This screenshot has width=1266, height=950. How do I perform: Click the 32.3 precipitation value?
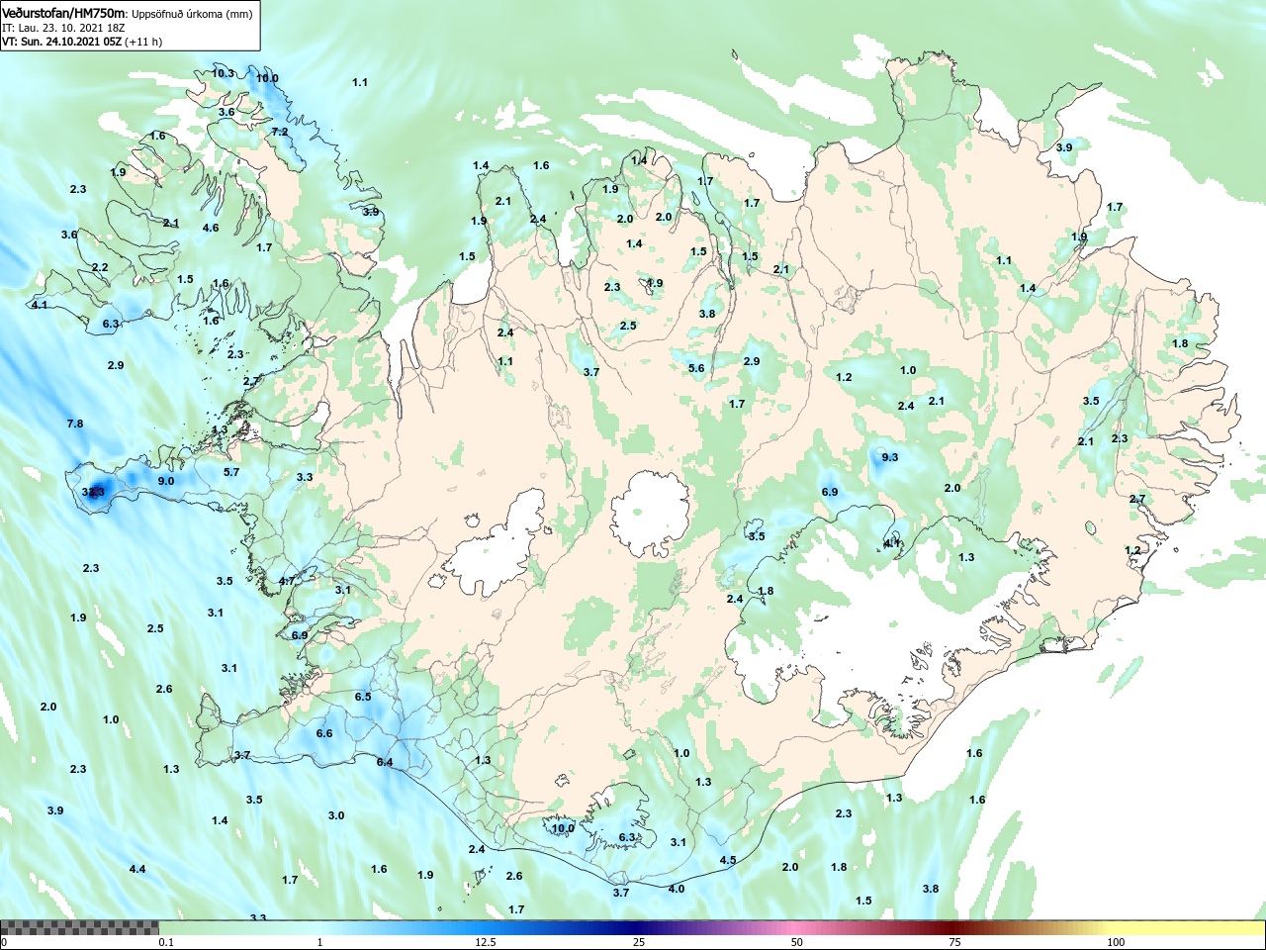pyautogui.click(x=93, y=492)
